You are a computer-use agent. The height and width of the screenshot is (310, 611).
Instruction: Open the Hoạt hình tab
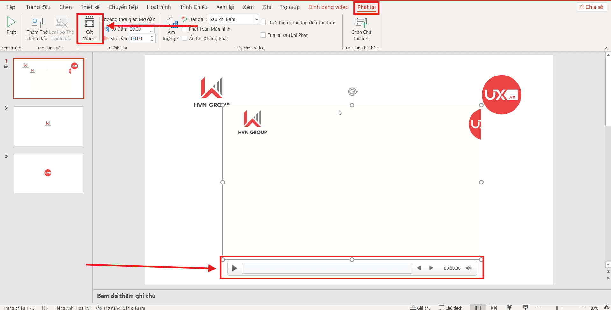point(159,7)
